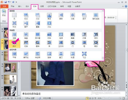Choose the 擦除 wipe transition
Screen dimensions: 128x100
pos(61,16)
